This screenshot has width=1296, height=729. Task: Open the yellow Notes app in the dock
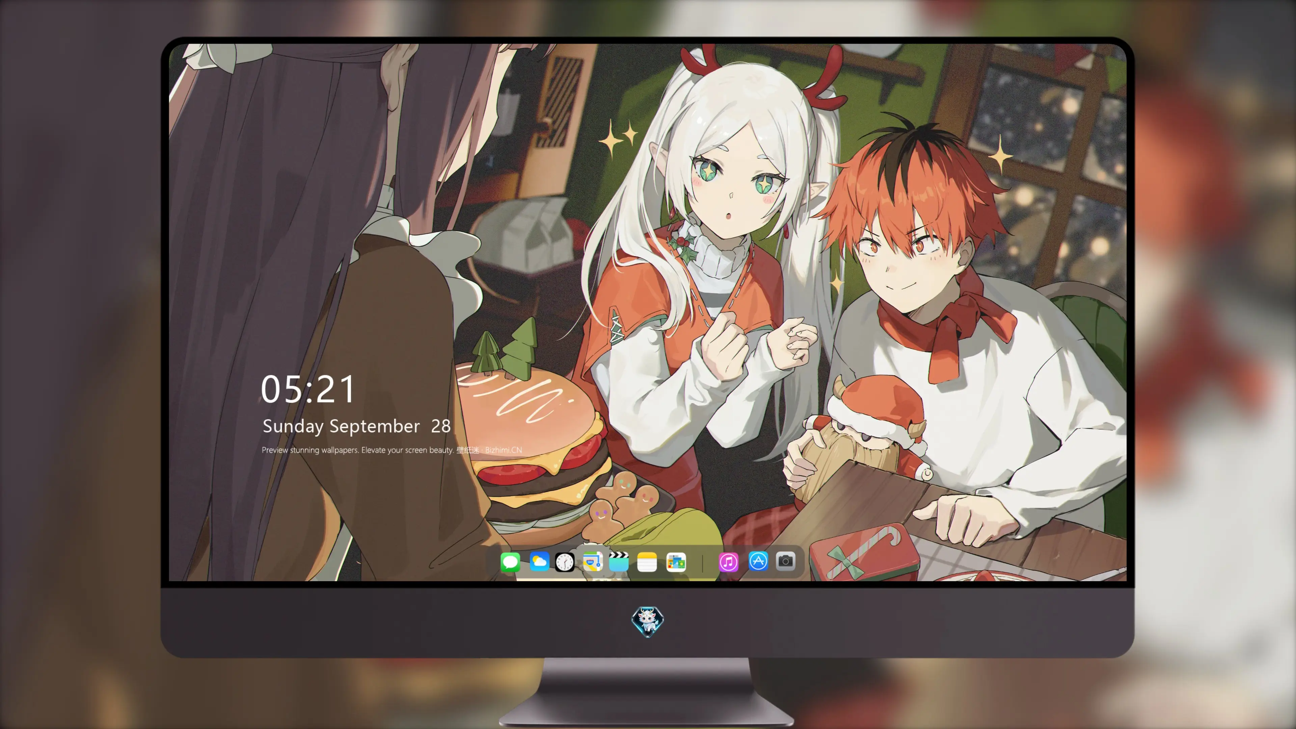647,562
